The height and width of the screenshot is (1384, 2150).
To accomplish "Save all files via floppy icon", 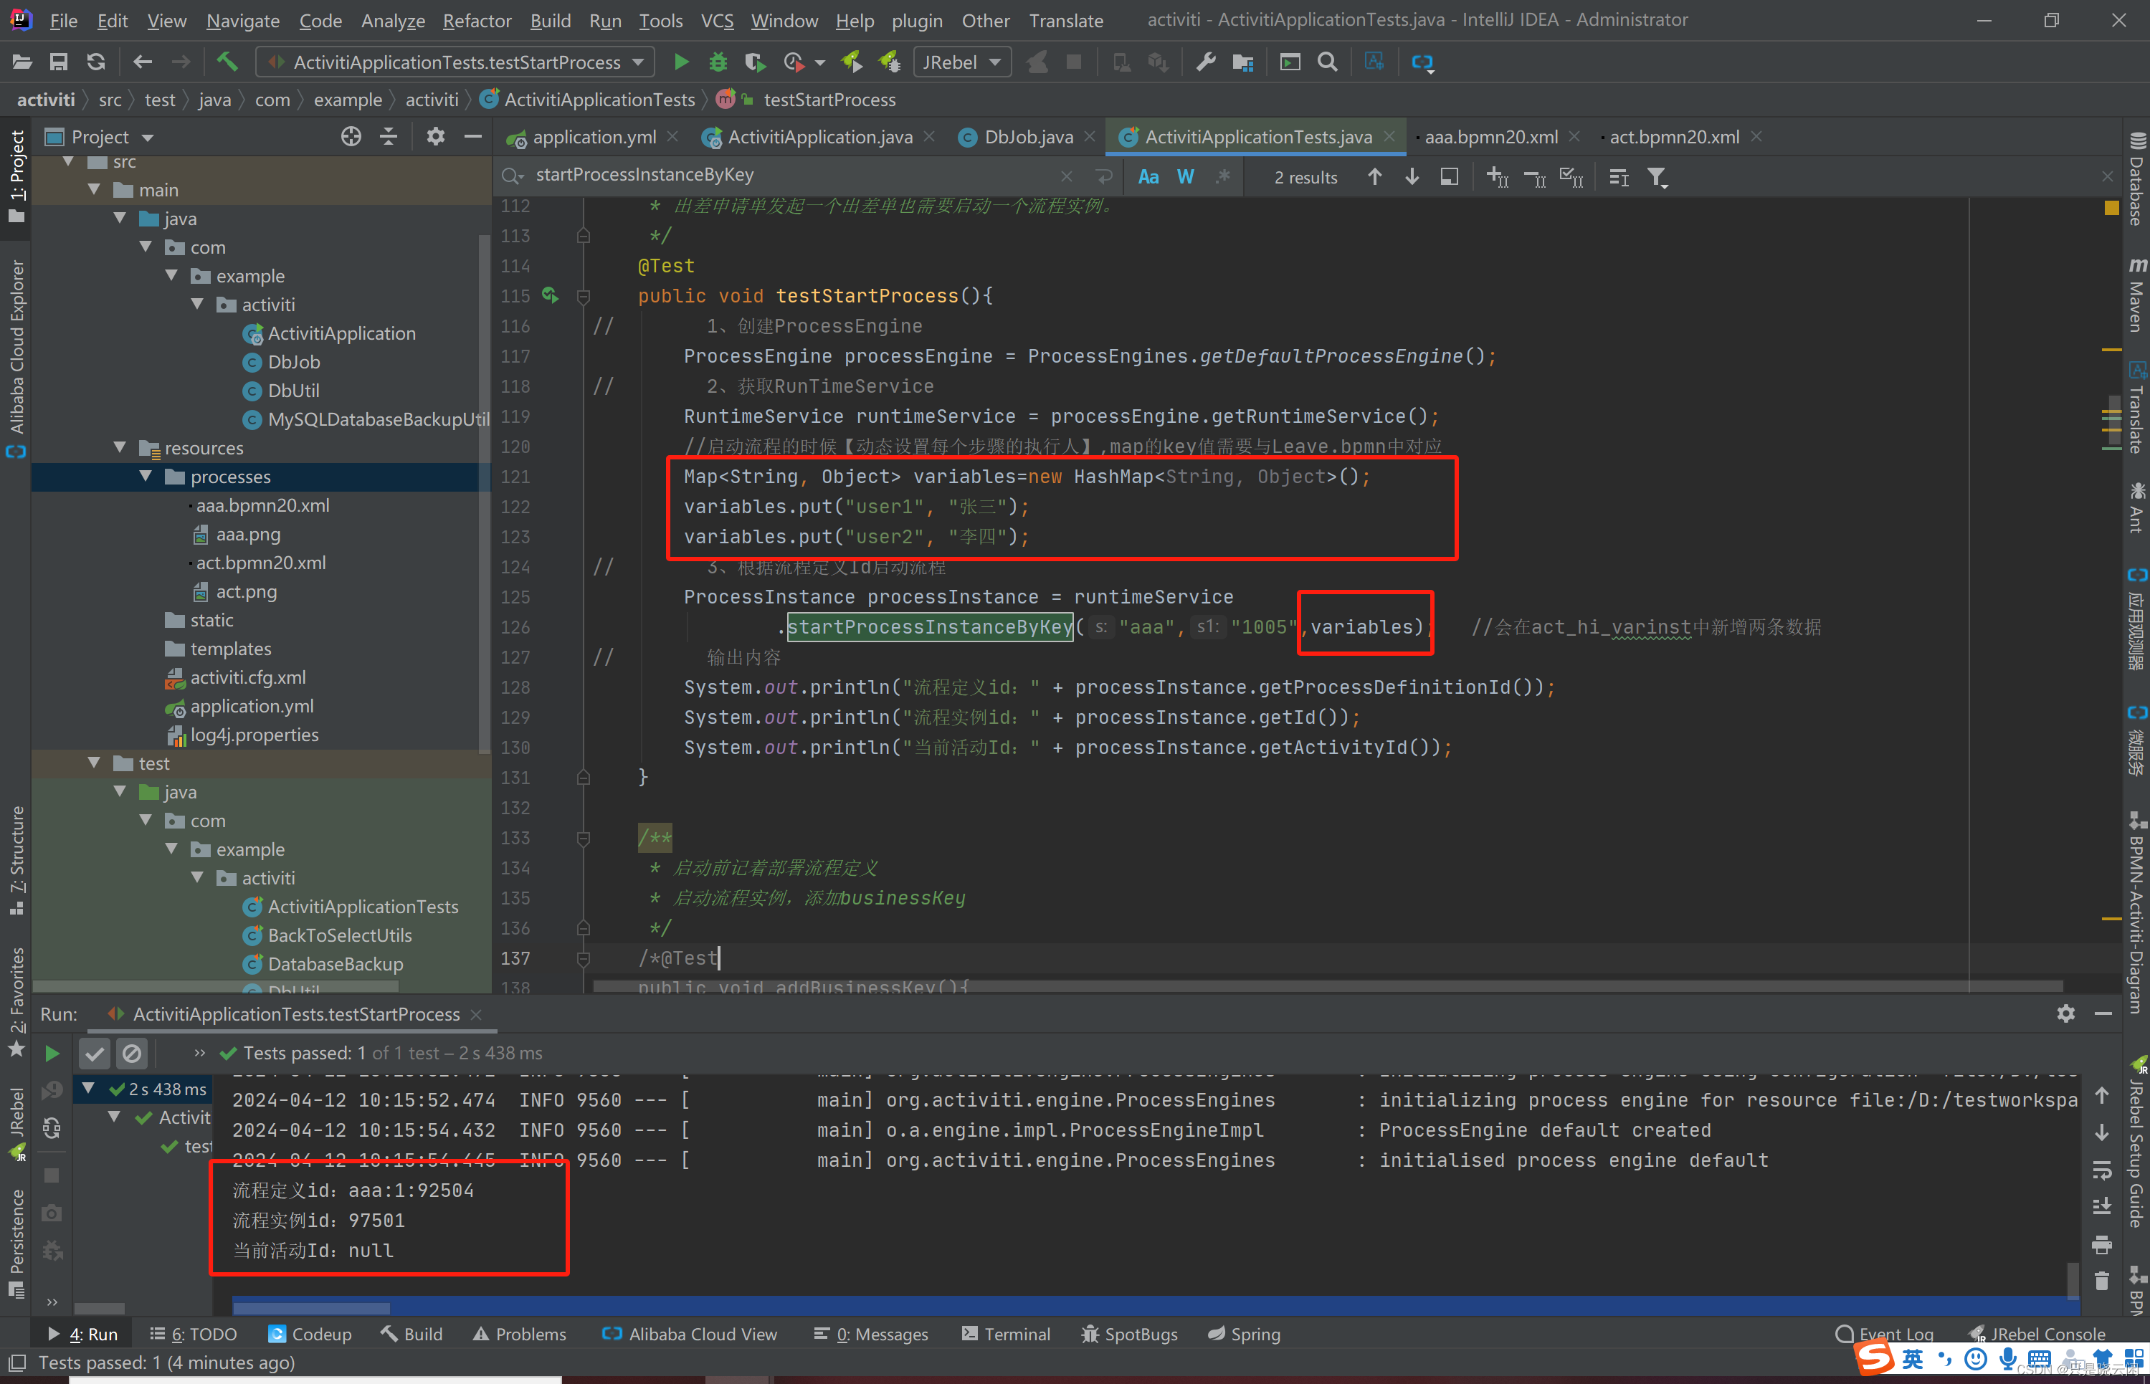I will 58,62.
